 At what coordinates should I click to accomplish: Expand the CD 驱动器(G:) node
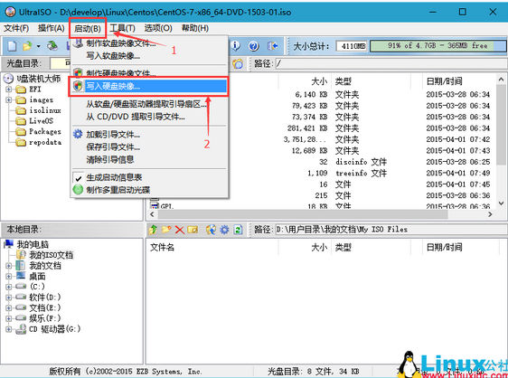point(9,329)
